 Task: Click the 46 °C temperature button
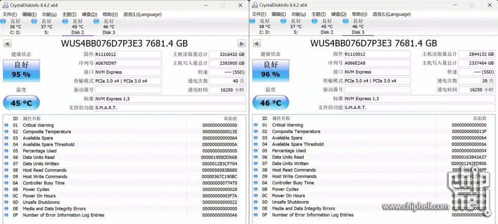pos(271,103)
